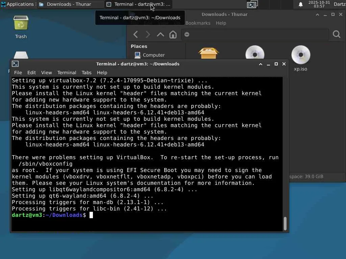Open Terminal View menu

pos(46,73)
